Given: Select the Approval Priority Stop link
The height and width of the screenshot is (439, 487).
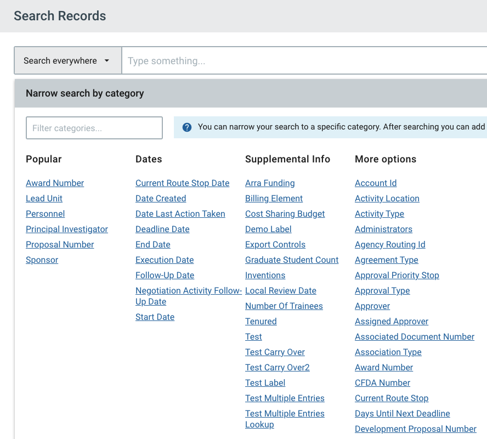Looking at the screenshot, I should 397,275.
